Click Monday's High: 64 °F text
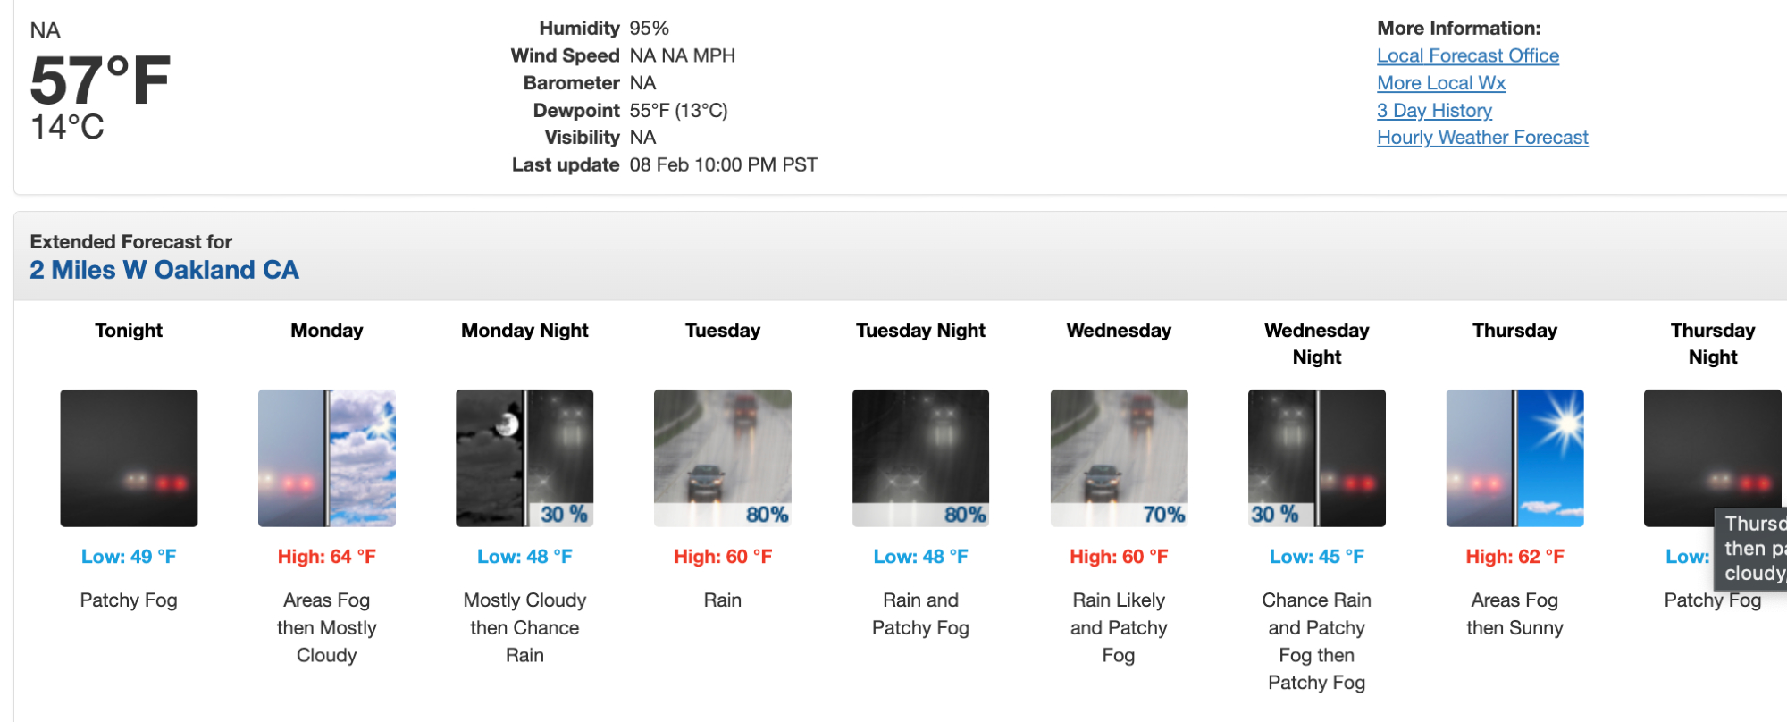Screen dimensions: 1787x722 (326, 557)
